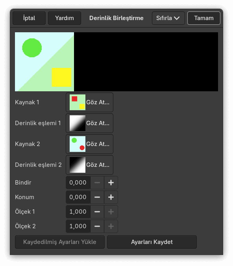Viewport: 233px width, 266px height.
Task: Click the Derinlik eşlemi 1 gradient thumbnail
Action: tap(78, 123)
